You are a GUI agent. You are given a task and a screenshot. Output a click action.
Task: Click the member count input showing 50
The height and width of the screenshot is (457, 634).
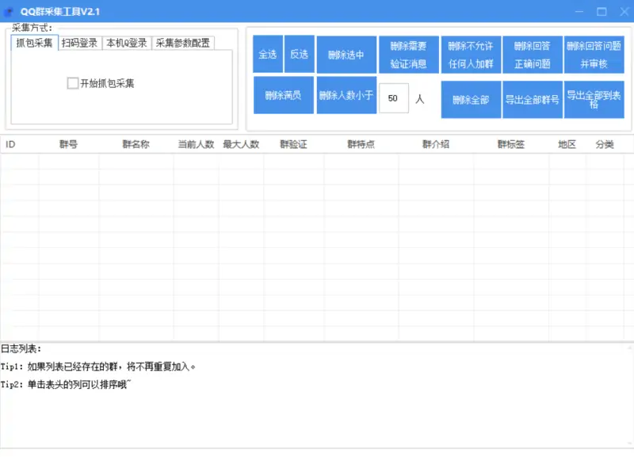394,96
